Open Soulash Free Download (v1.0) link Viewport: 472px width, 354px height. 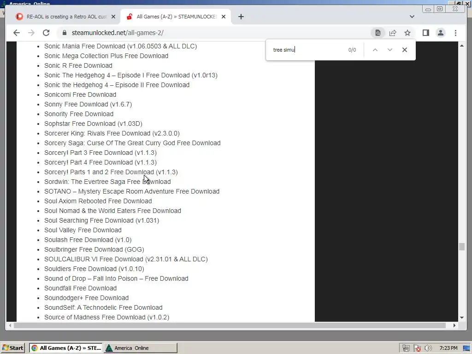tap(88, 240)
